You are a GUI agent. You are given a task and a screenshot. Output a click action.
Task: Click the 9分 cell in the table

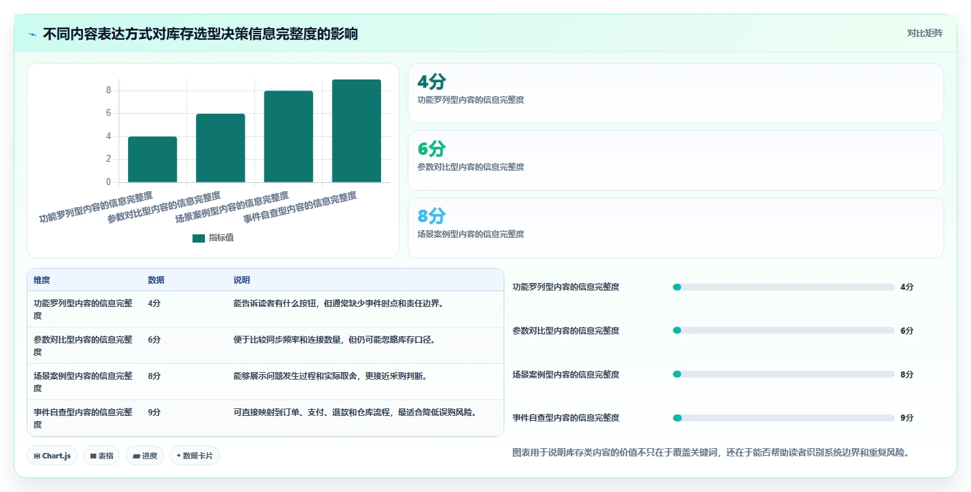pos(154,413)
